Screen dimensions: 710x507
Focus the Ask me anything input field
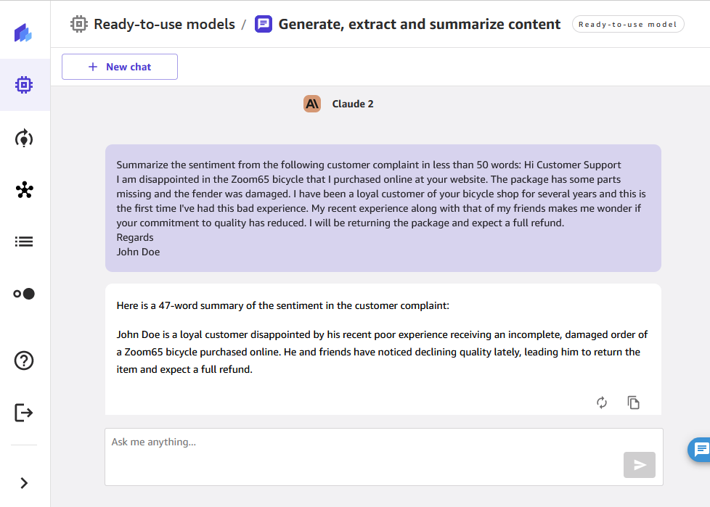click(384, 457)
